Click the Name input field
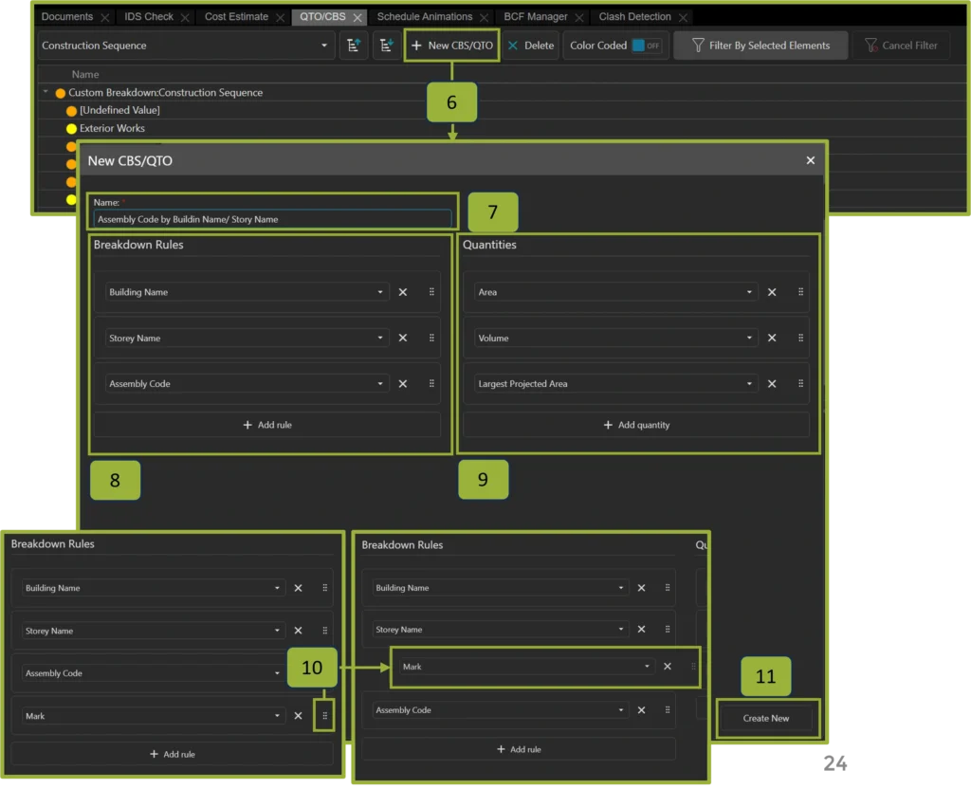 click(x=272, y=219)
